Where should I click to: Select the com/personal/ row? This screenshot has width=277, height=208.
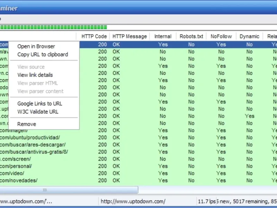click(138, 166)
